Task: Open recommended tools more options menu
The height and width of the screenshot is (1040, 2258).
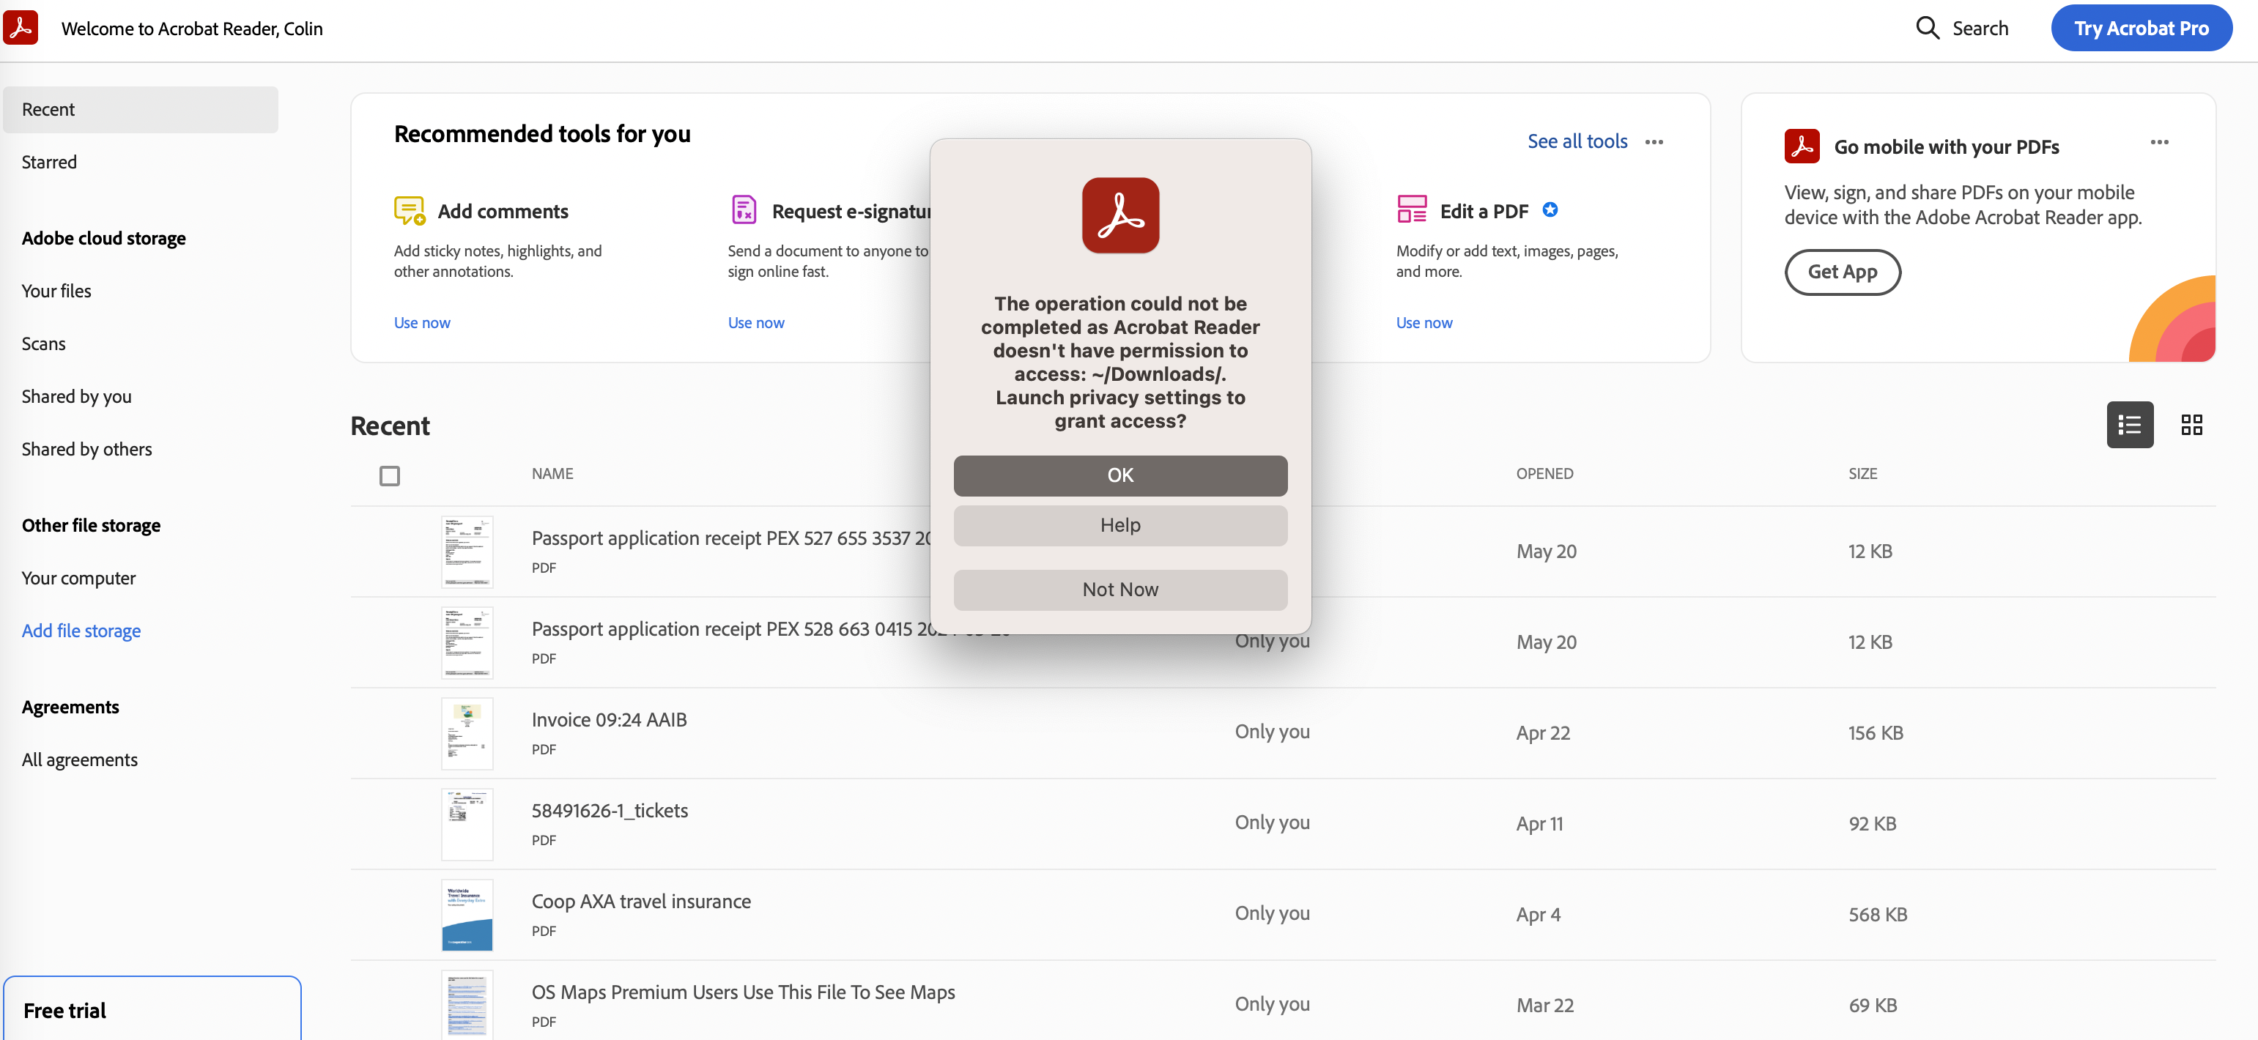Action: [1654, 142]
